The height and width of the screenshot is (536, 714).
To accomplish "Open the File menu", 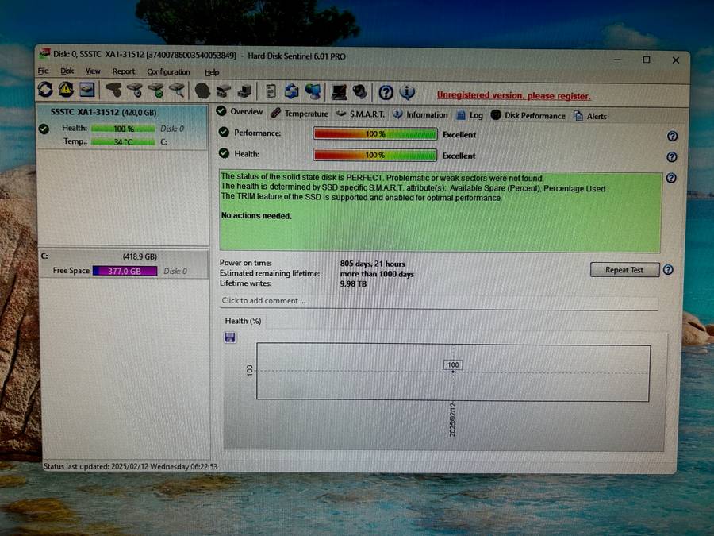I will click(x=44, y=71).
